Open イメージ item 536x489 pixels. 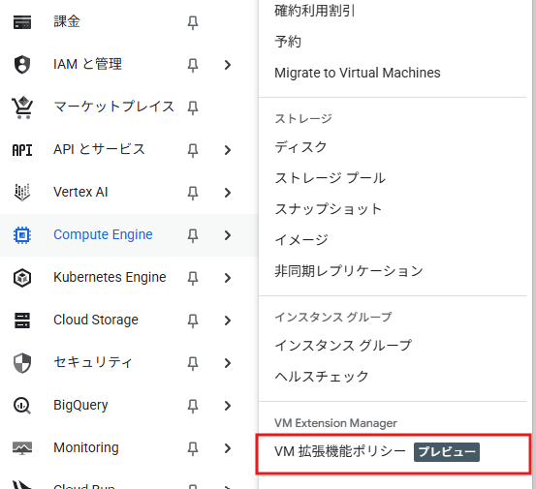(301, 240)
